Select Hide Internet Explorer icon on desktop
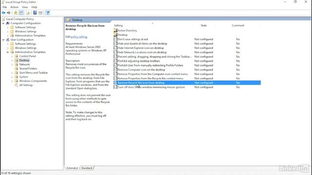Image resolution: width=312 pixels, height=175 pixels. pyautogui.click(x=141, y=48)
